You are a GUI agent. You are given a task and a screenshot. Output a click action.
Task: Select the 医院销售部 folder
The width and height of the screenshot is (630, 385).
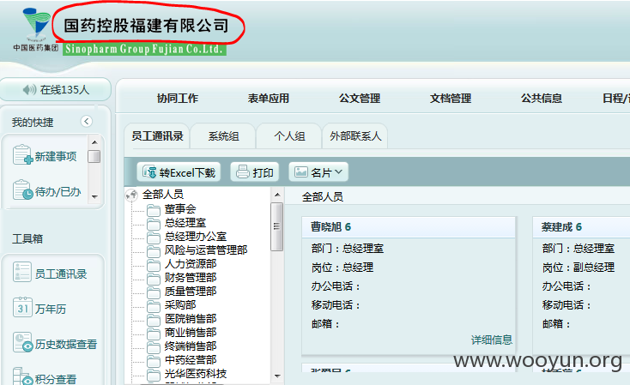(191, 319)
